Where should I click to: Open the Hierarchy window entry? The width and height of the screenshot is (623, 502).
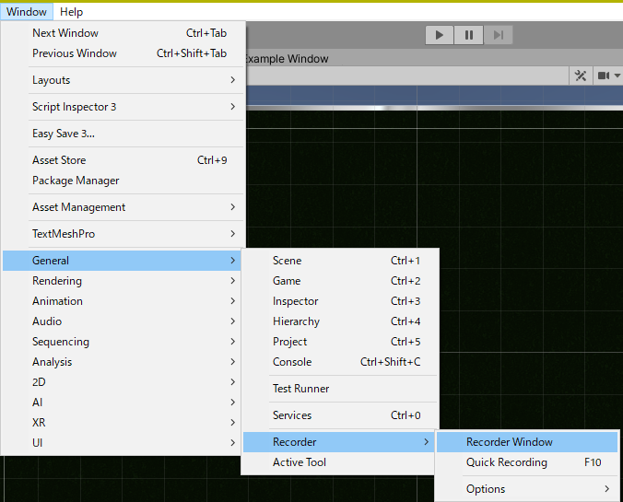340,321
